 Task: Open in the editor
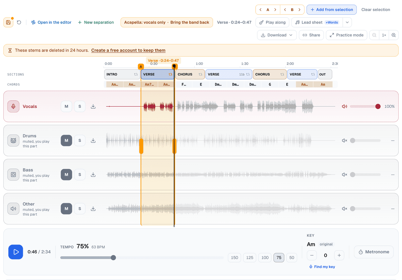point(51,22)
